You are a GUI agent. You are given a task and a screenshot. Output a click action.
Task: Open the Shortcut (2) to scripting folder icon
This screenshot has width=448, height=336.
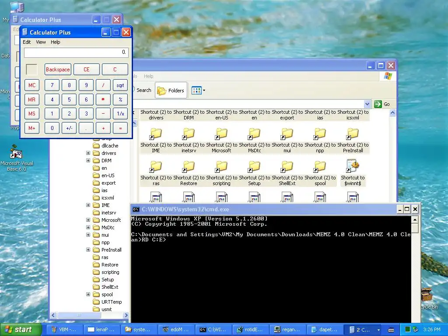tap(221, 167)
